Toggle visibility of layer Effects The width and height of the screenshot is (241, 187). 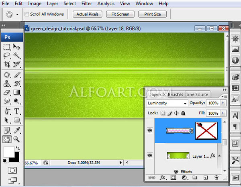(x=176, y=172)
